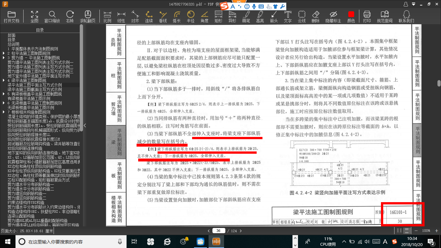
Task: Select the 比例 scale tool
Action: pyautogui.click(x=107, y=16)
